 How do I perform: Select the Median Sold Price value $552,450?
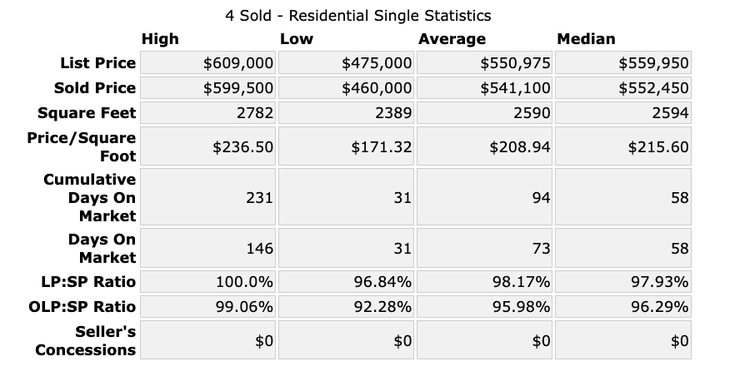click(x=653, y=88)
